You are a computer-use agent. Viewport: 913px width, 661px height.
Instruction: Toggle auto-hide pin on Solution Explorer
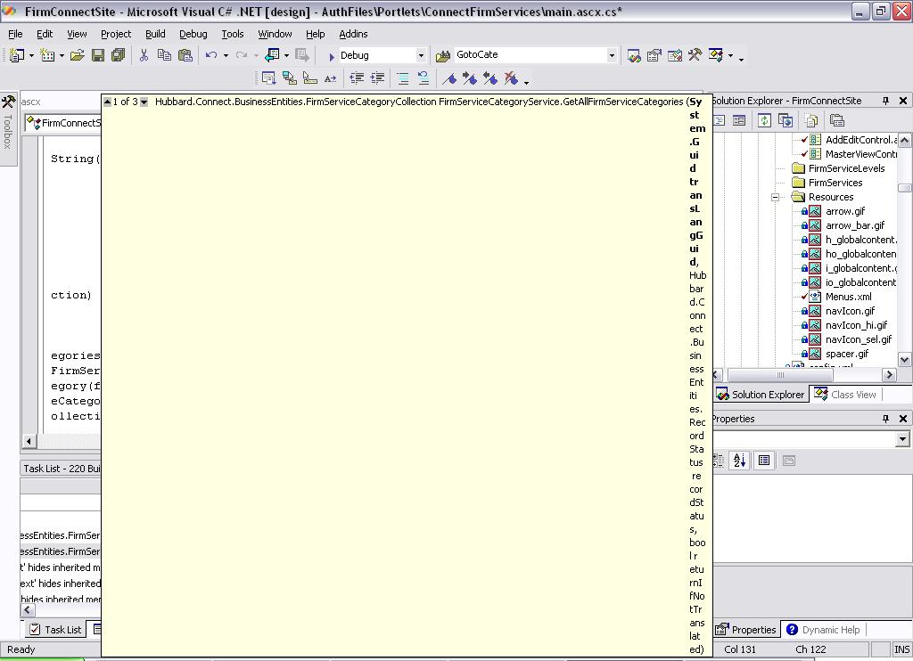(x=885, y=101)
